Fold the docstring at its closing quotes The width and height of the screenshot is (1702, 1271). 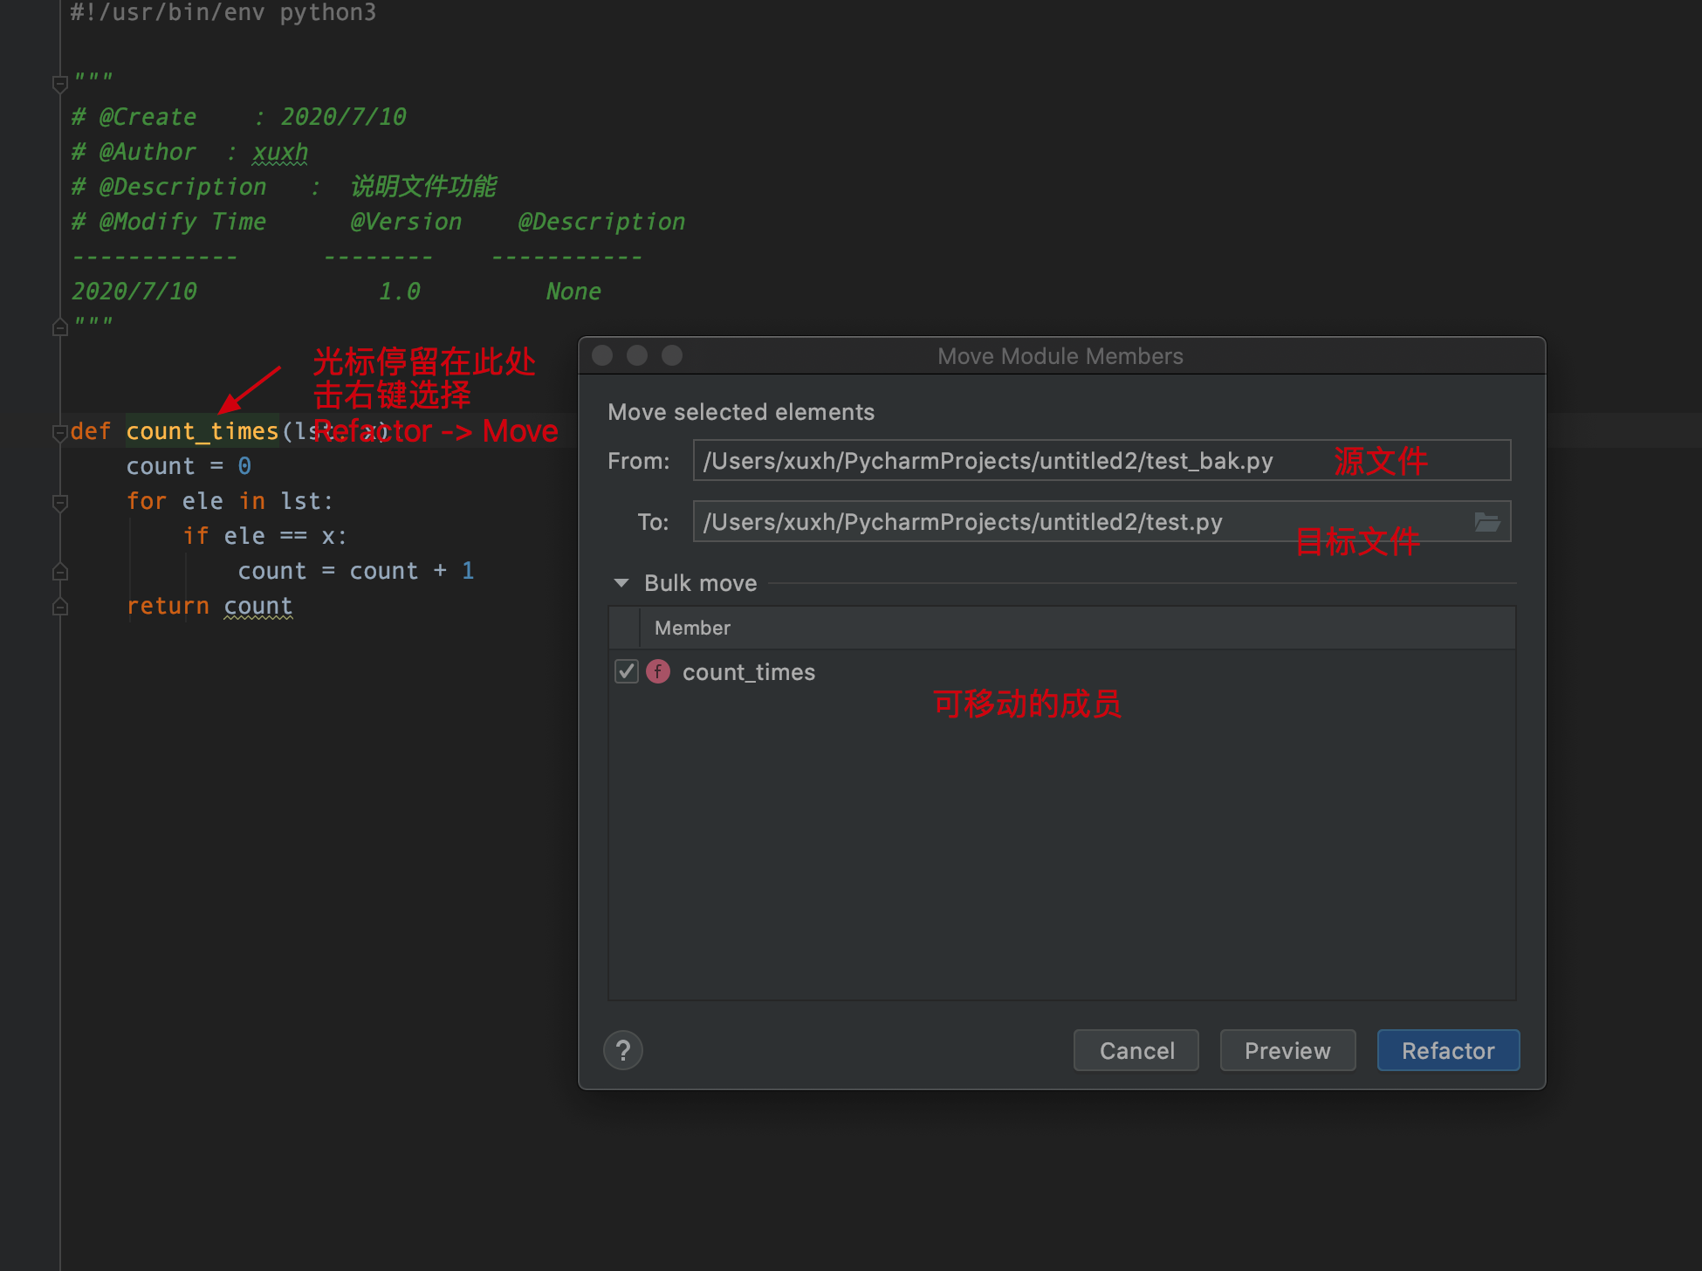[60, 327]
